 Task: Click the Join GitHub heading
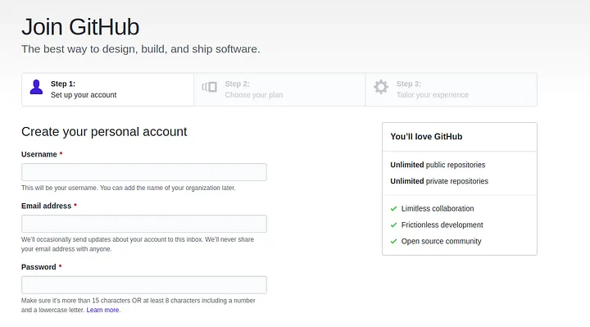pyautogui.click(x=80, y=27)
